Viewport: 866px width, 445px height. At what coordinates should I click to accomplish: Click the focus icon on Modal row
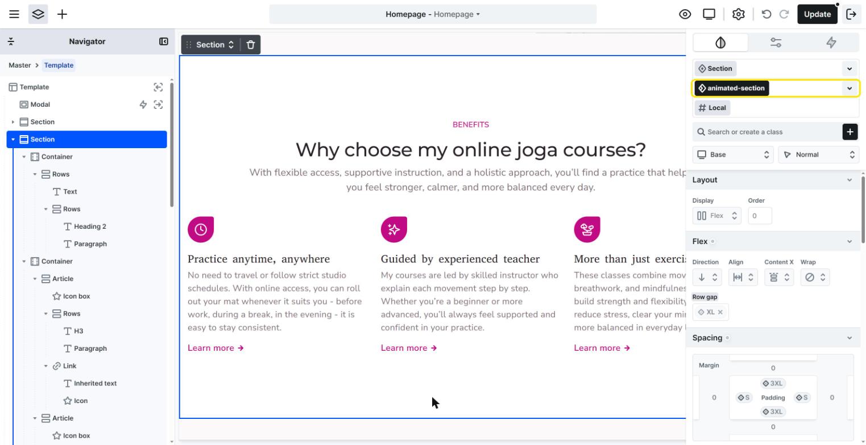coord(158,104)
